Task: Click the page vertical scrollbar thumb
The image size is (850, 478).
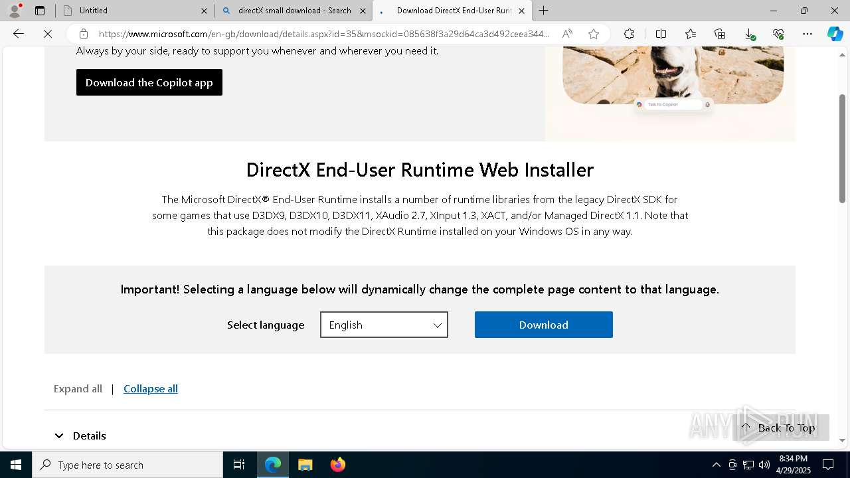Action: [842, 148]
